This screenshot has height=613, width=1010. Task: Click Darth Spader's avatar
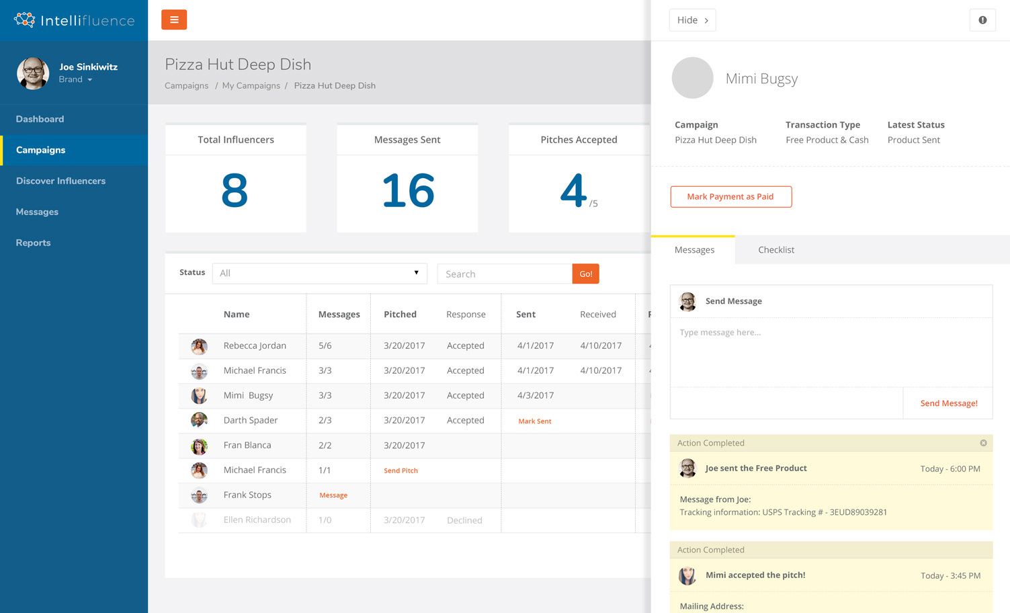point(199,421)
